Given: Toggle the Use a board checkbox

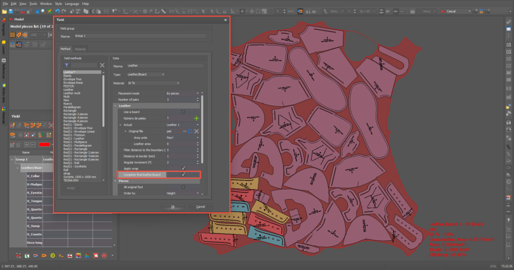Looking at the screenshot, I should click(x=183, y=112).
